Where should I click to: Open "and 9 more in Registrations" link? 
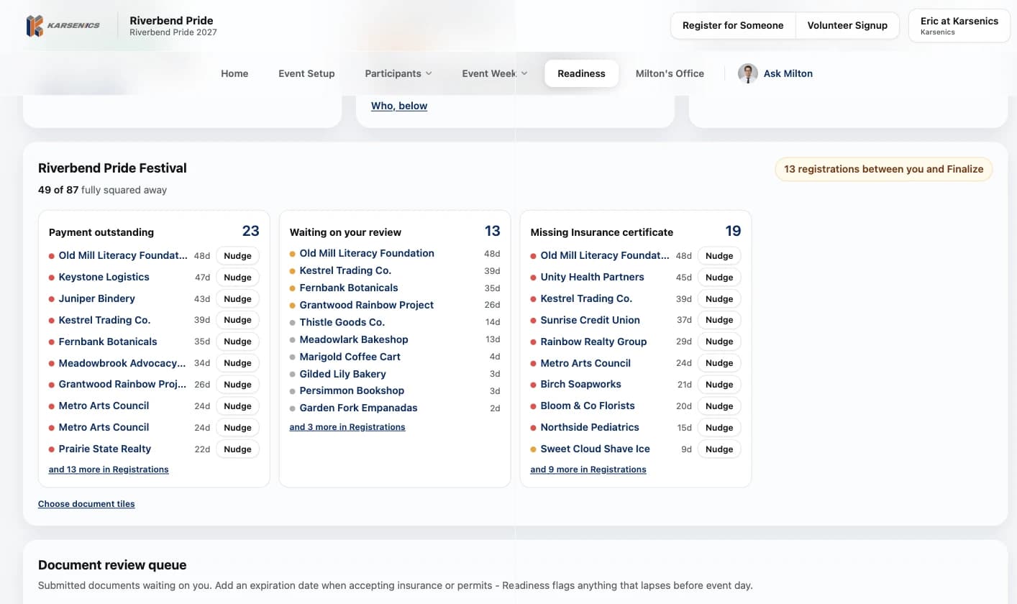[588, 470]
